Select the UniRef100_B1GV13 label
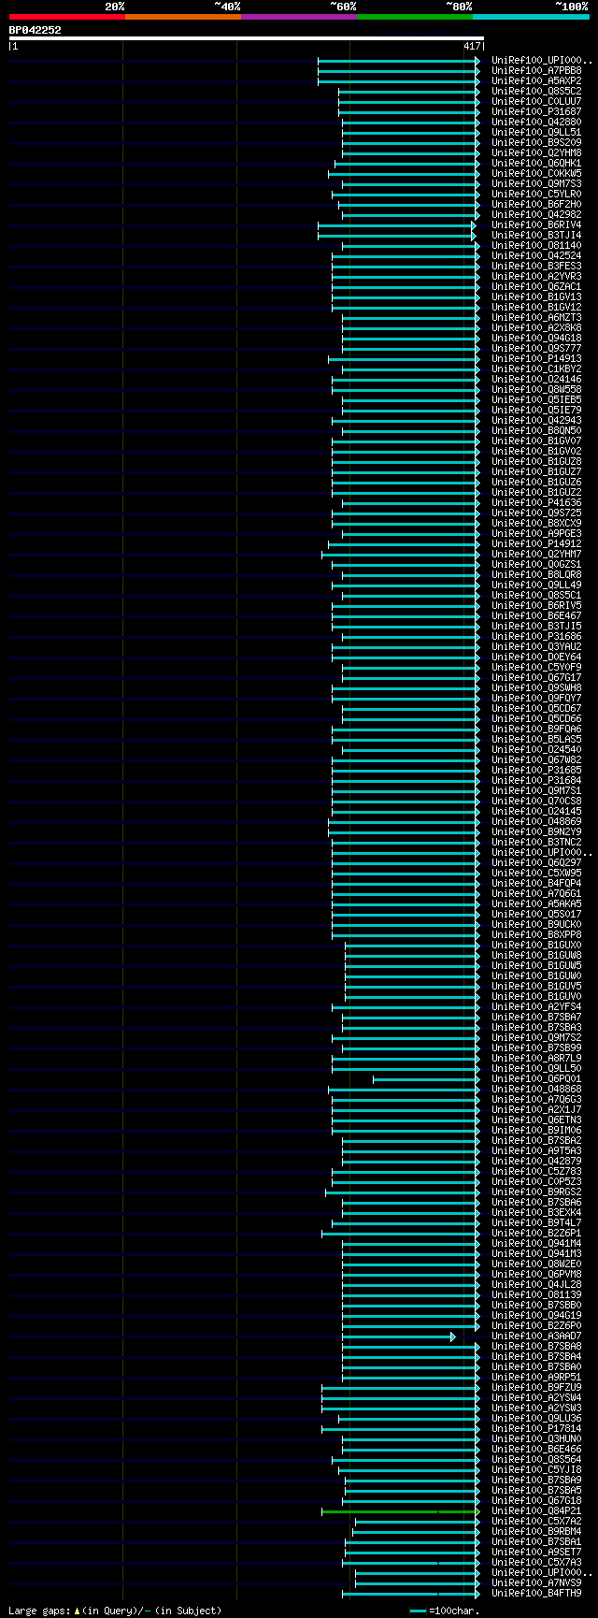This screenshot has width=598, height=1618. (536, 296)
